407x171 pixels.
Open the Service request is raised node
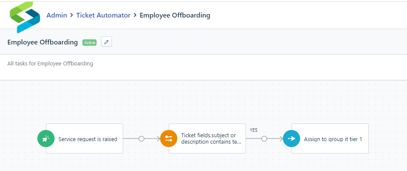point(85,139)
